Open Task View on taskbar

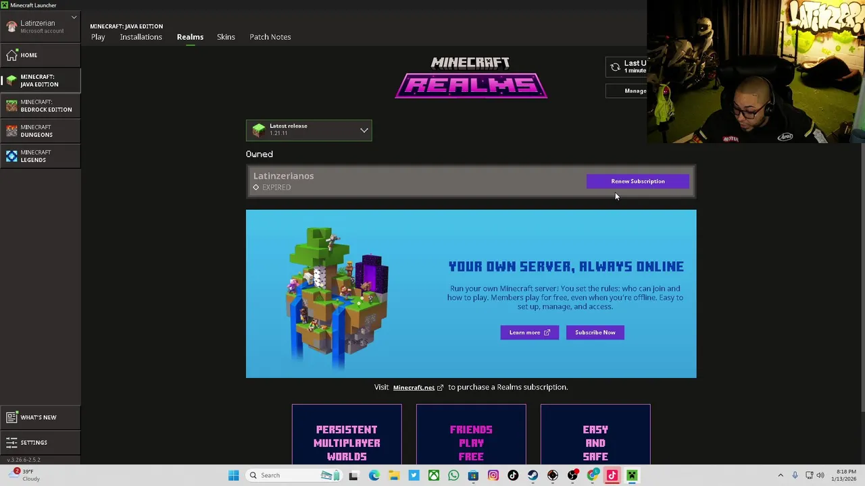point(353,475)
